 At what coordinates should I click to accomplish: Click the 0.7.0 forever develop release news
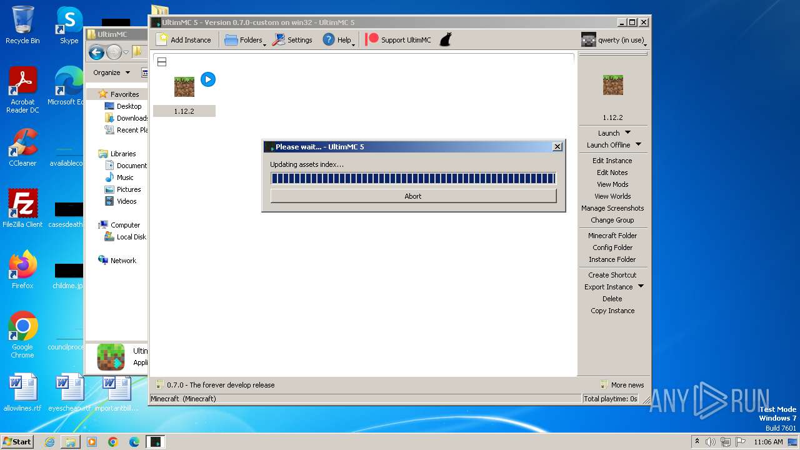click(x=215, y=385)
